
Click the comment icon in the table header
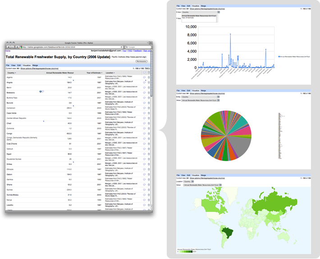pyautogui.click(x=144, y=73)
